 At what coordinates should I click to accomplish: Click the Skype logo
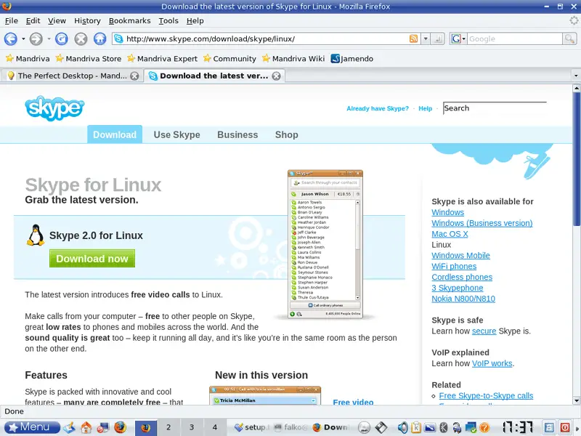54,108
